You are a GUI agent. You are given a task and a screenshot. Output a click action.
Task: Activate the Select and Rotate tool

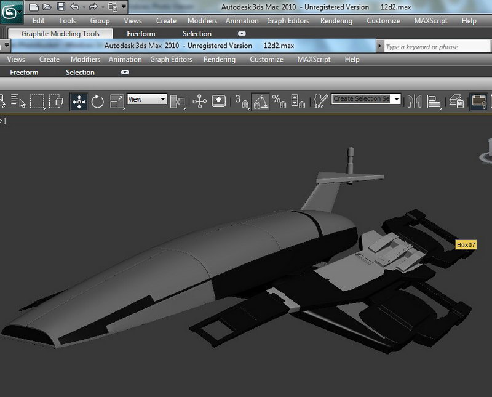[98, 102]
